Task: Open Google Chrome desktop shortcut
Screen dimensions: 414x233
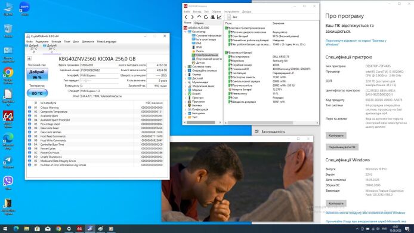Action: pos(8,76)
